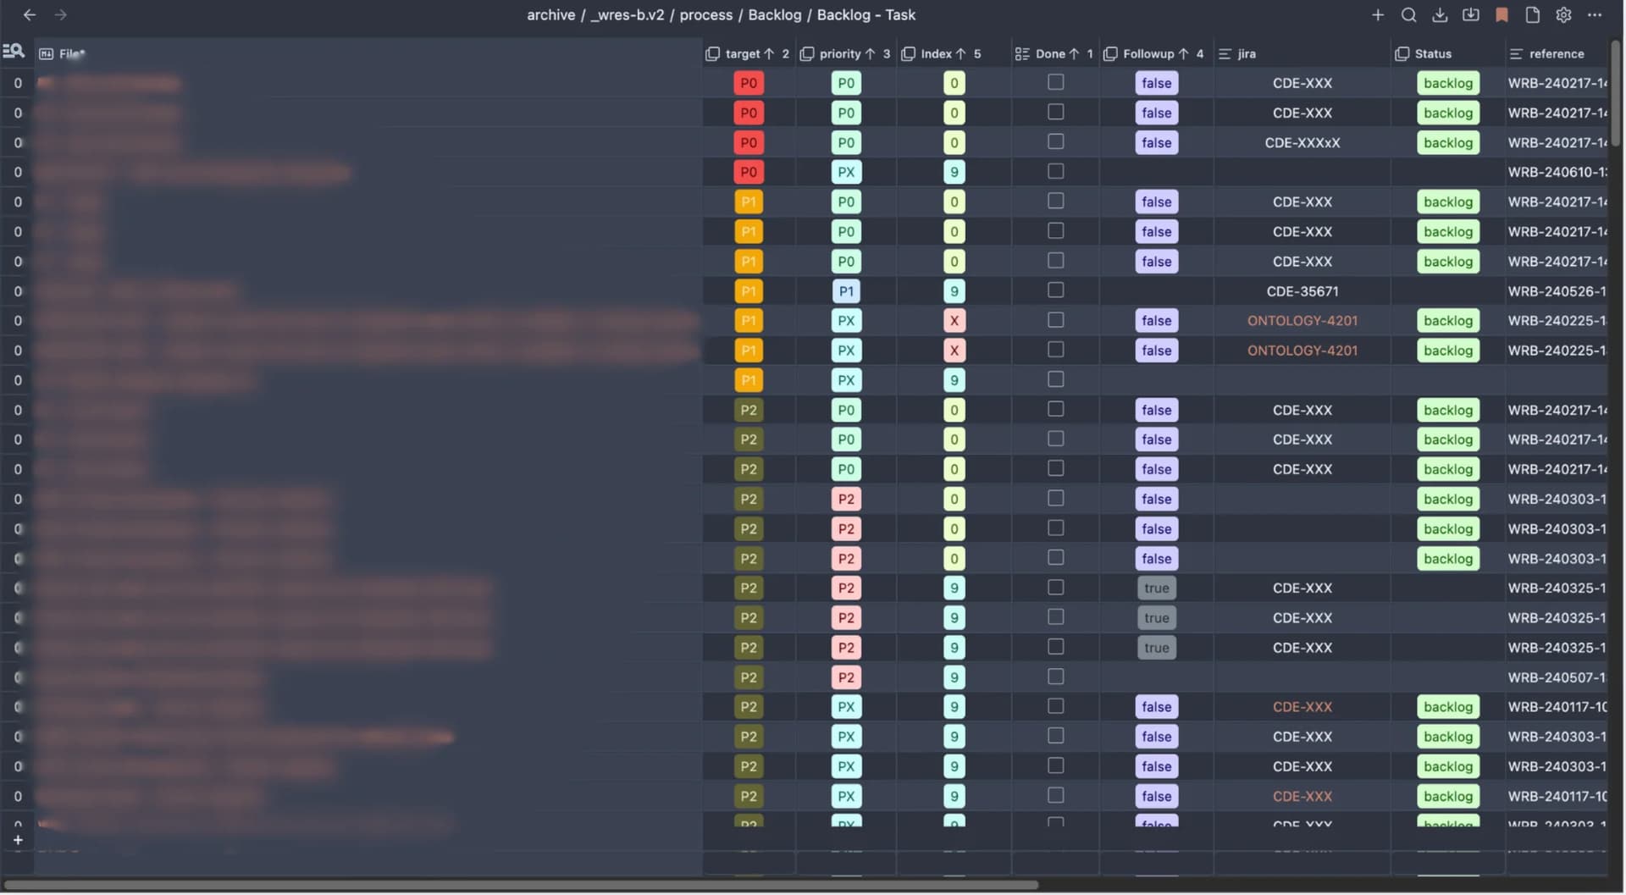Open the ONTOLOGY-4201 jira link
Image resolution: width=1626 pixels, height=895 pixels.
click(1302, 320)
